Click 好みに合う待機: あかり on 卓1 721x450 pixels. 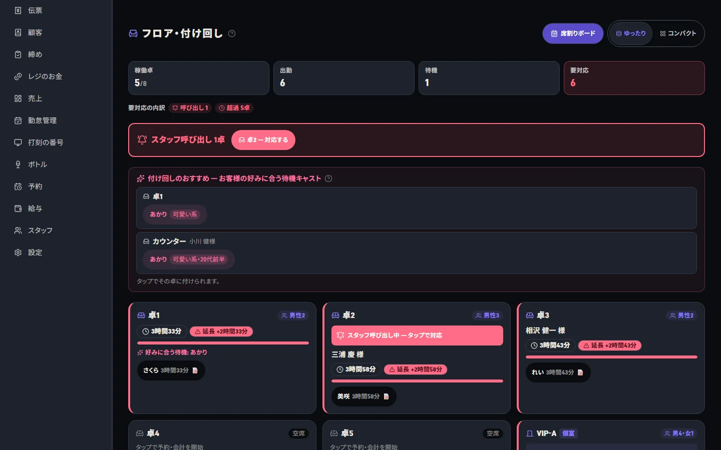(172, 352)
